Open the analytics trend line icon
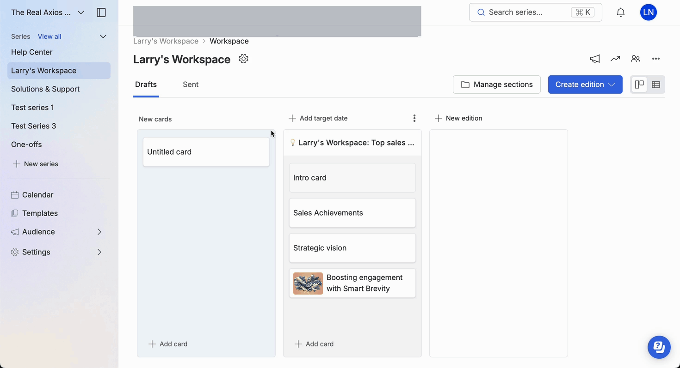 click(615, 59)
